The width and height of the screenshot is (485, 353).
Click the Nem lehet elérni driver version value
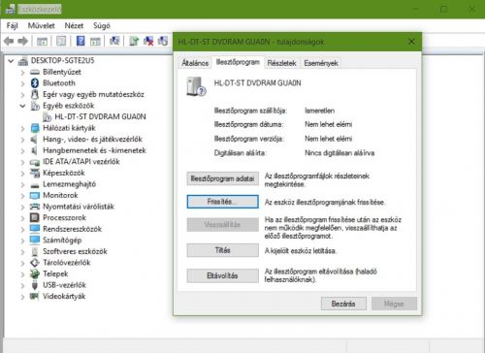[x=328, y=139]
